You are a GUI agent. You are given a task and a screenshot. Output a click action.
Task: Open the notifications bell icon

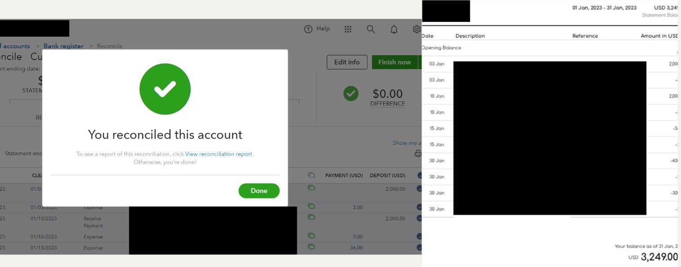pyautogui.click(x=394, y=30)
